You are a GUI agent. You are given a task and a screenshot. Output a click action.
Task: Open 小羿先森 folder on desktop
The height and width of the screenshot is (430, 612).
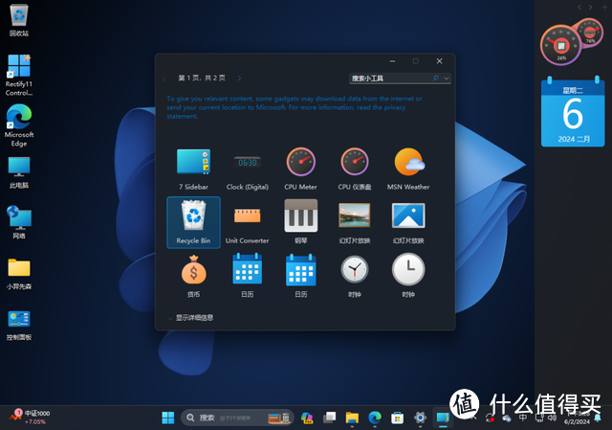click(x=19, y=274)
